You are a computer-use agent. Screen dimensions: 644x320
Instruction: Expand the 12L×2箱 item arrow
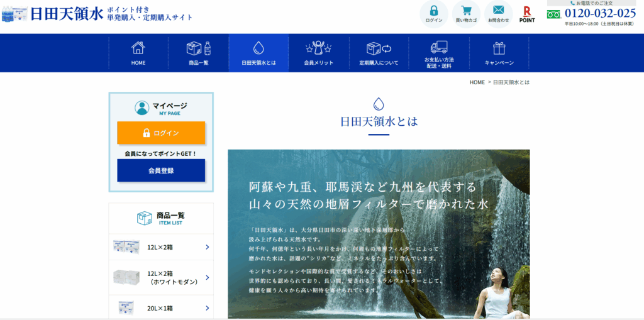[x=207, y=247]
